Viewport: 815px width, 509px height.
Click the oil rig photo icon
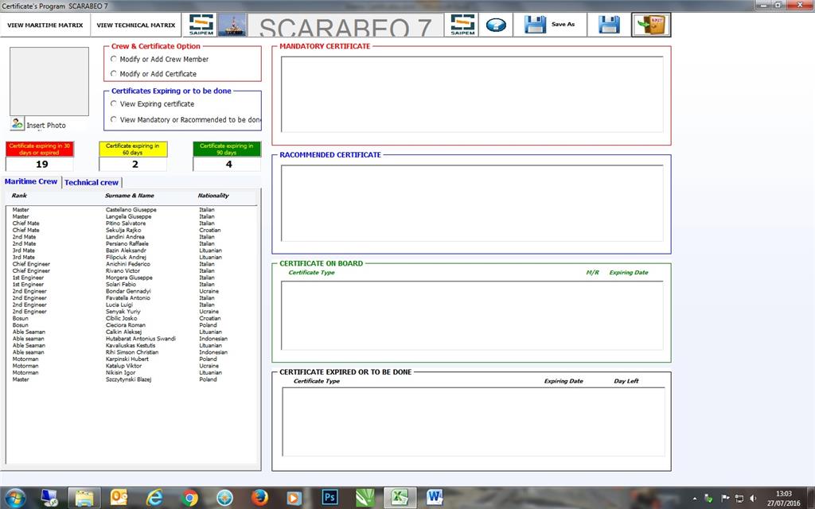point(232,25)
